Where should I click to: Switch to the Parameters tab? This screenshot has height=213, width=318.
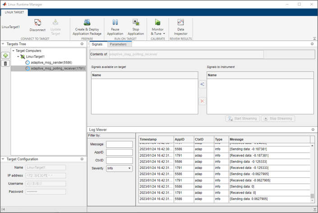point(118,44)
